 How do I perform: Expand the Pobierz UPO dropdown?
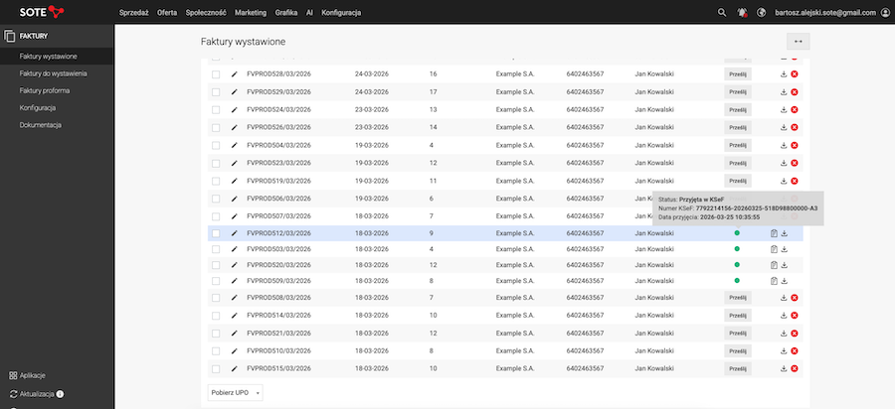[236, 392]
